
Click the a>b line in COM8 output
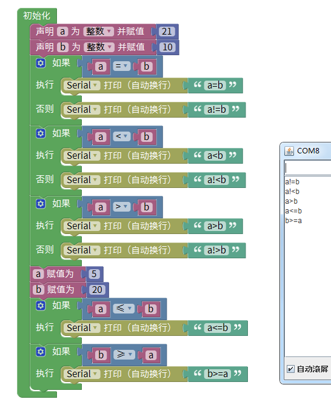coord(291,201)
